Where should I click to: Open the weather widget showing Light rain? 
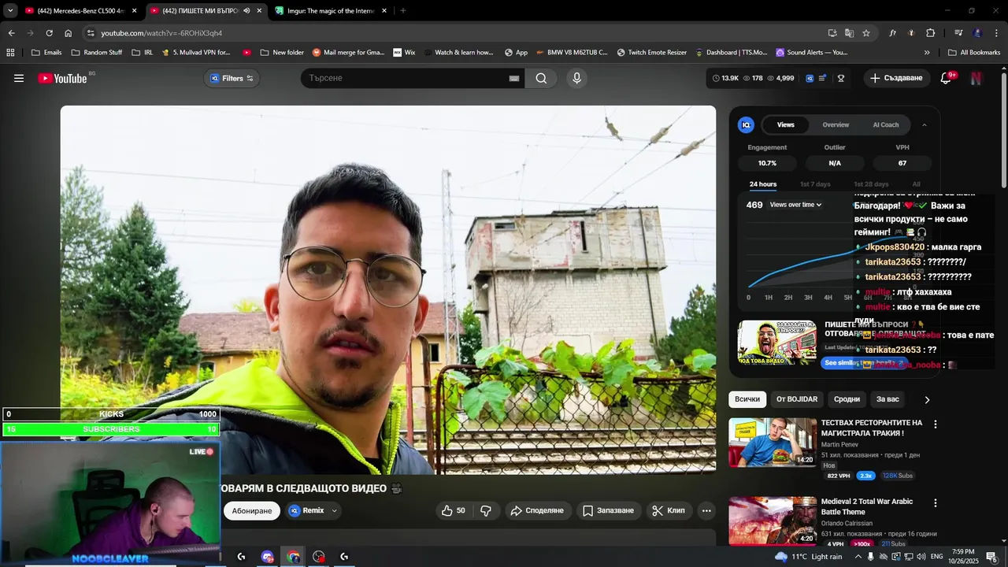click(x=809, y=557)
